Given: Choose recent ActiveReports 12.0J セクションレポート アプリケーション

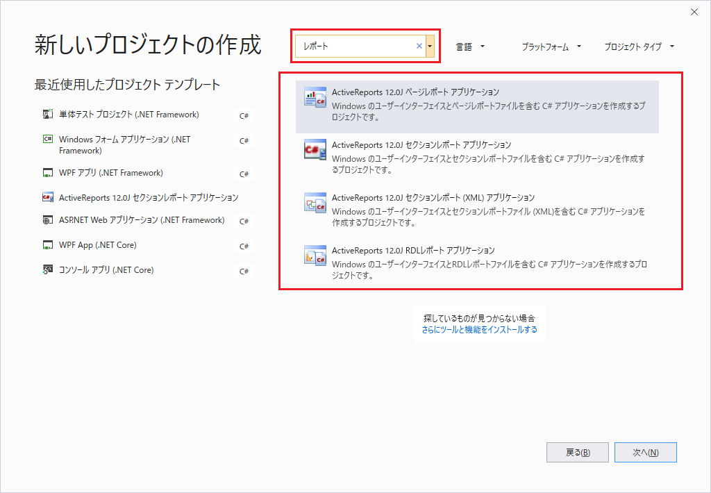Looking at the screenshot, I should [149, 198].
